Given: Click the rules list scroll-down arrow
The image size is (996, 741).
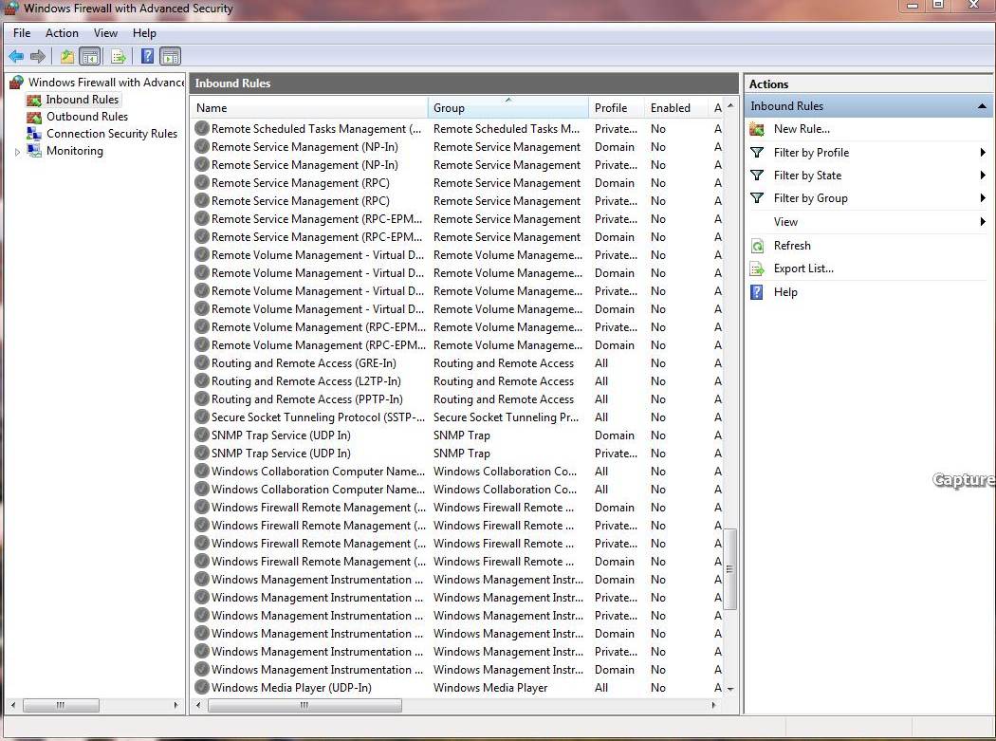Looking at the screenshot, I should (729, 688).
